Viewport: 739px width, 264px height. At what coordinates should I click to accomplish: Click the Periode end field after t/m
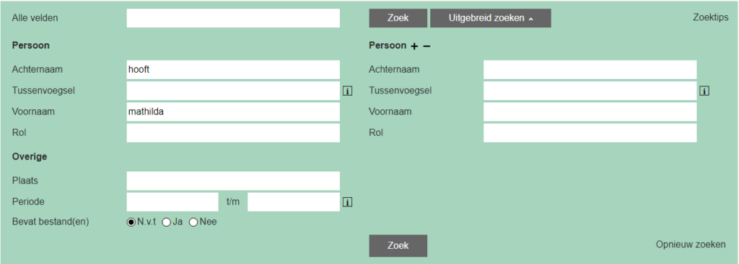[294, 202]
